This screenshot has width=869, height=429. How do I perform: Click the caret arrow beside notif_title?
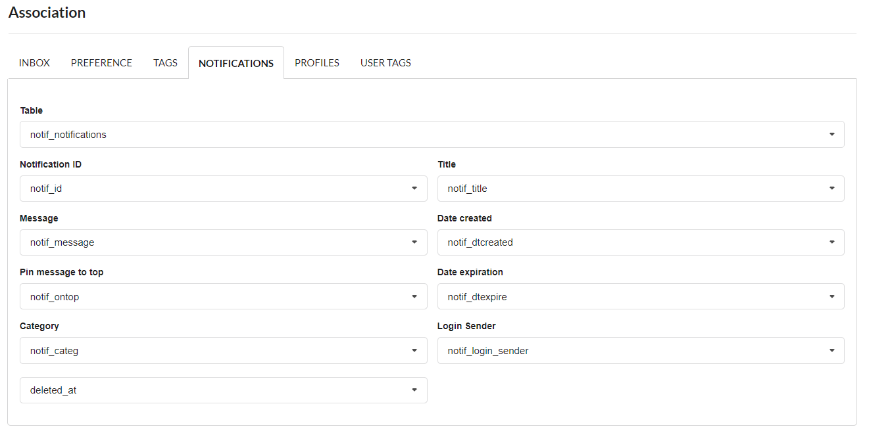click(x=832, y=189)
